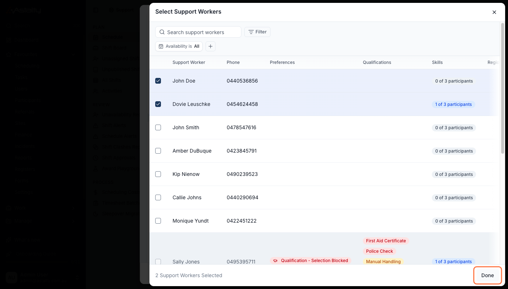Screen dimensions: 508x289
Task: Click John Doe's name
Action: pyautogui.click(x=184, y=81)
